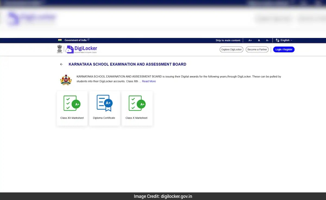The width and height of the screenshot is (326, 200).
Task: Open the Government of India link
Action: 75,40
